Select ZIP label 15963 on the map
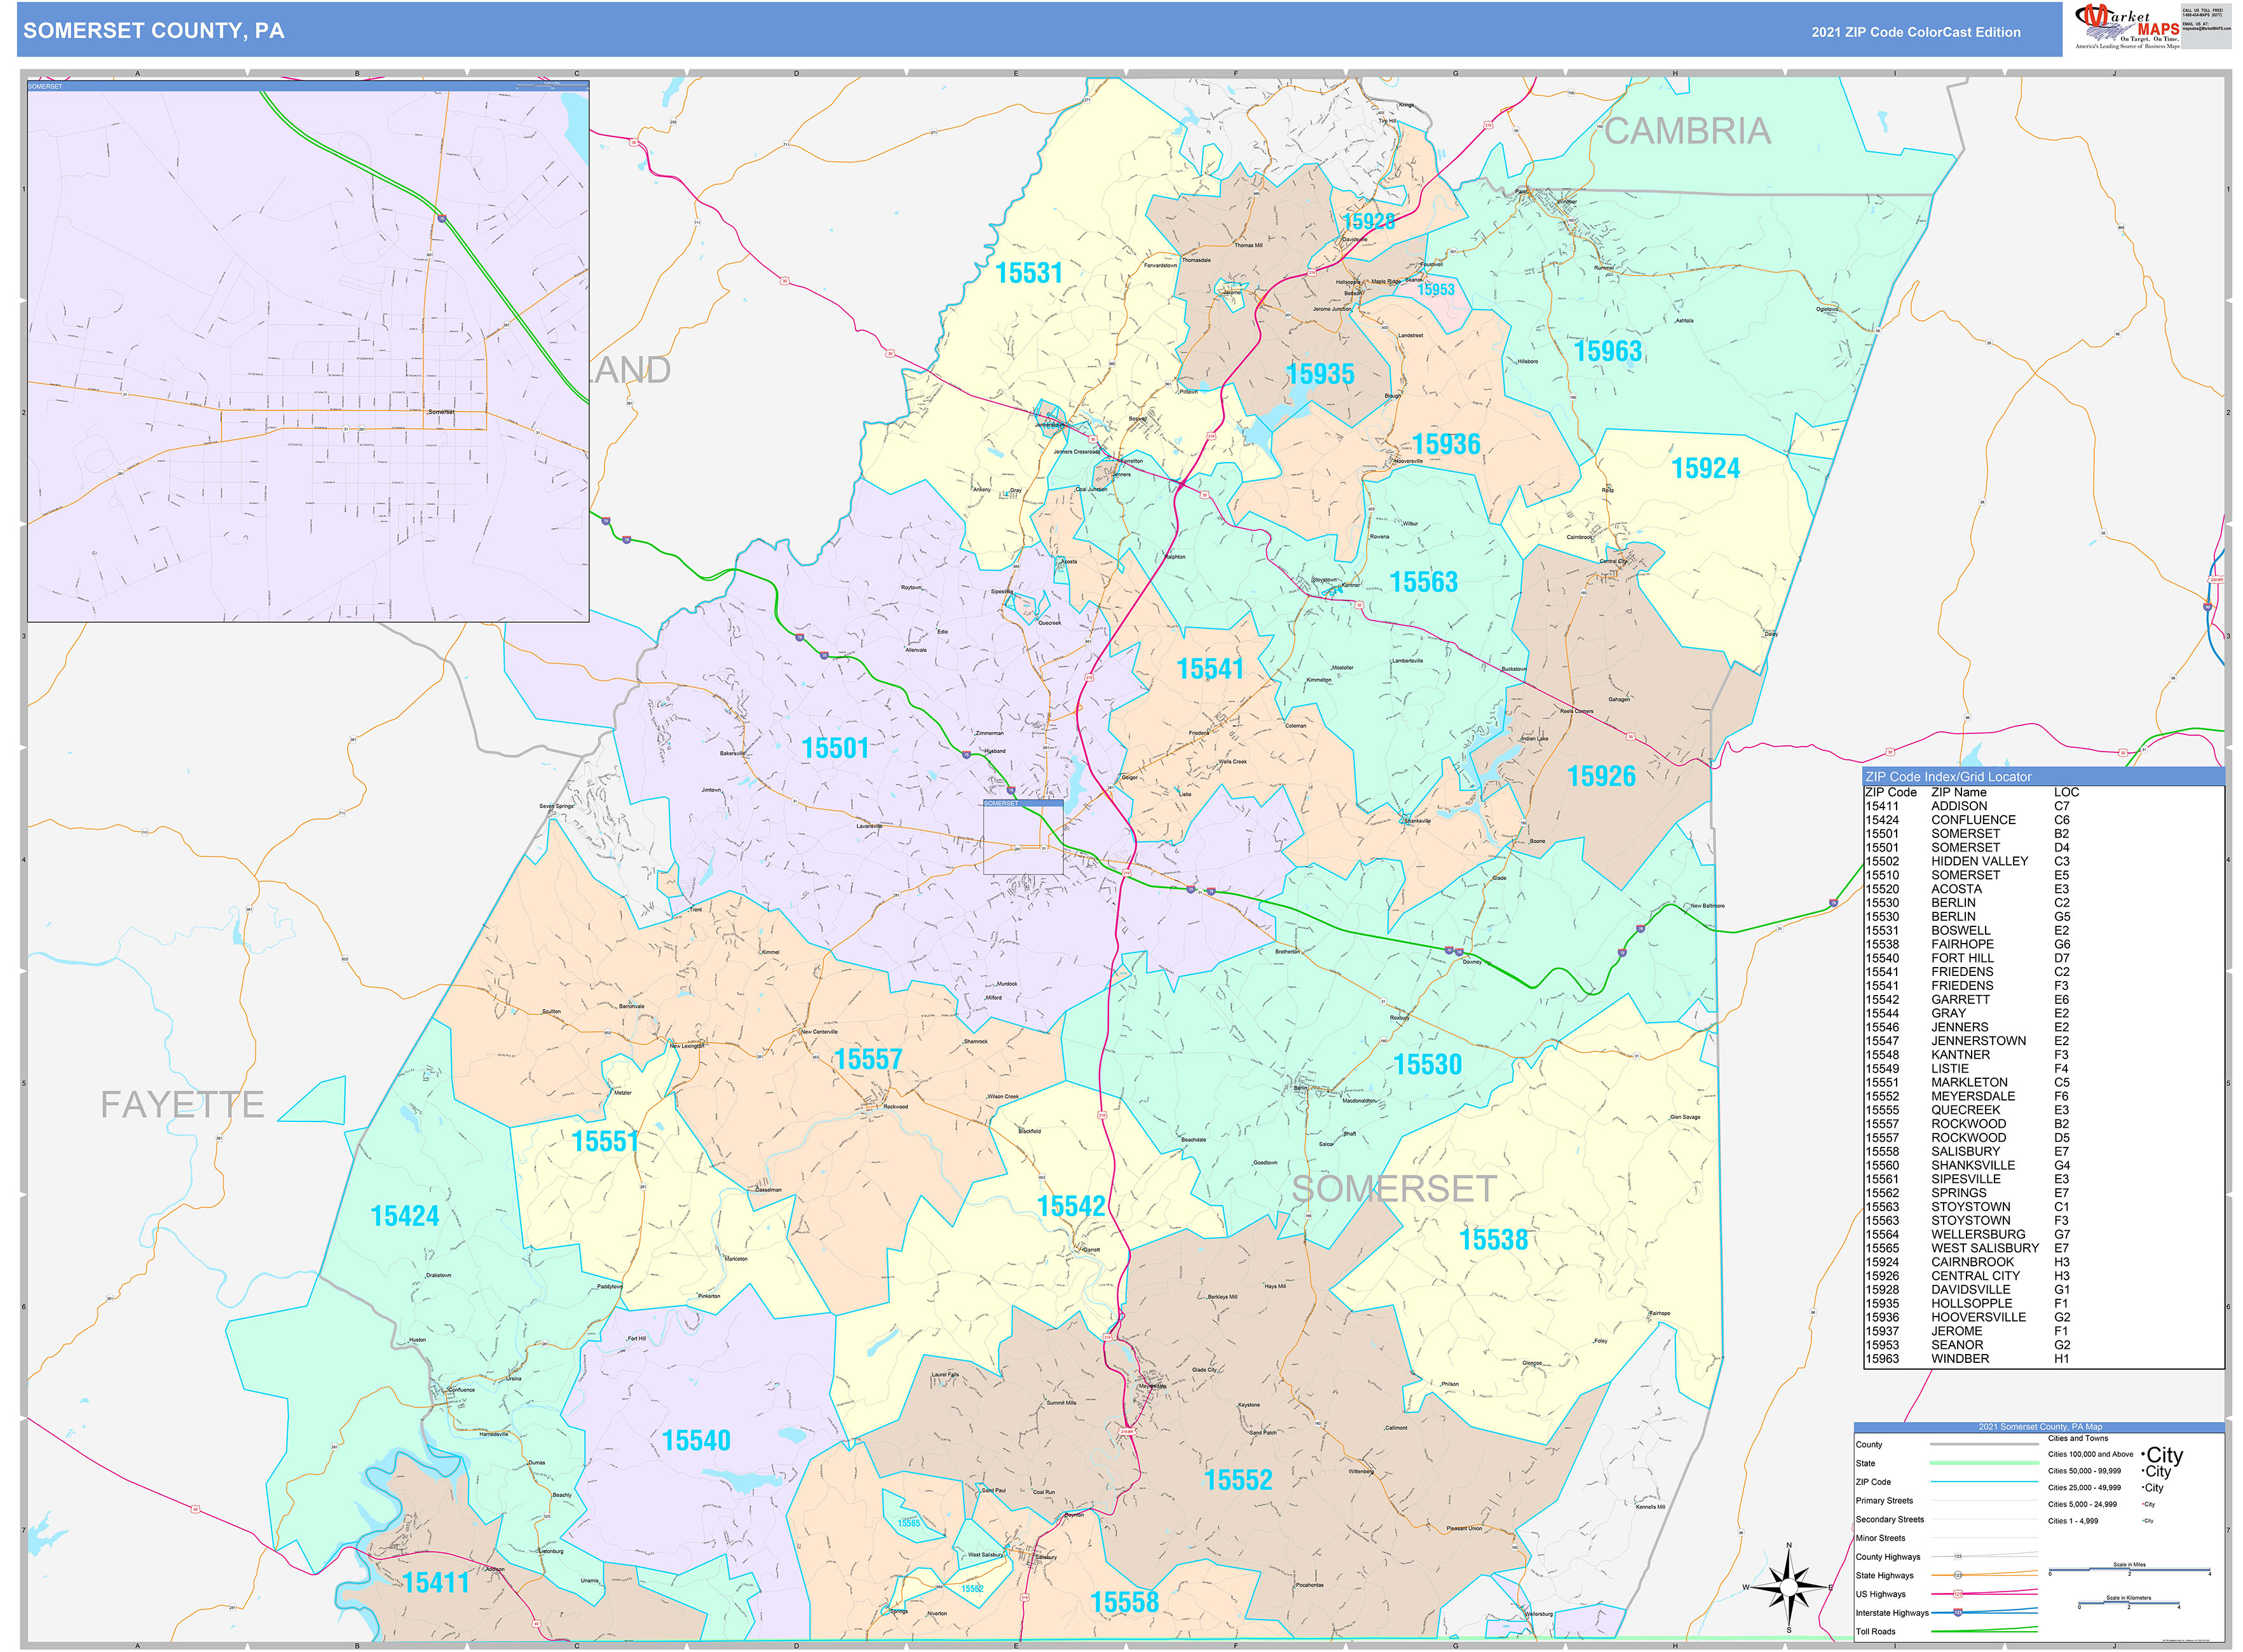The image size is (2243, 1652). pos(1607,351)
